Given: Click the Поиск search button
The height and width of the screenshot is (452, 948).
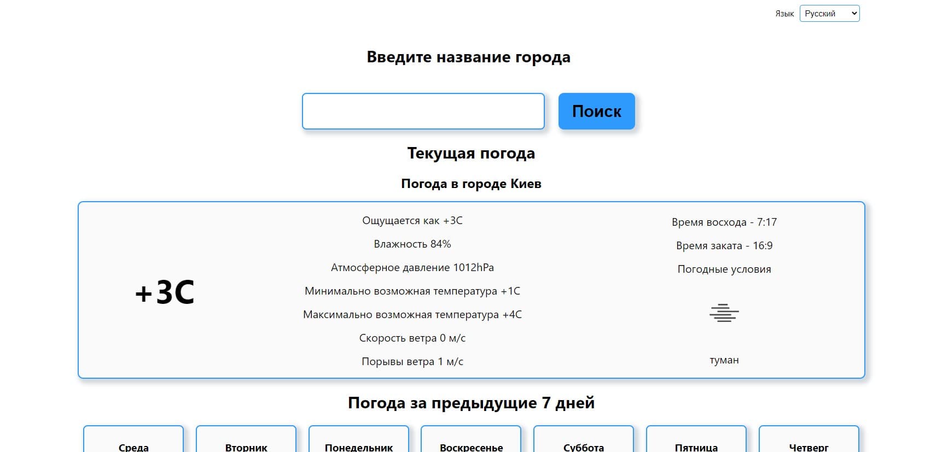Looking at the screenshot, I should [x=596, y=111].
